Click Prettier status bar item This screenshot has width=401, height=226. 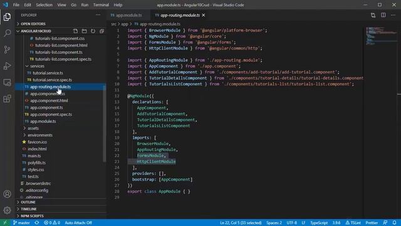pos(372,223)
